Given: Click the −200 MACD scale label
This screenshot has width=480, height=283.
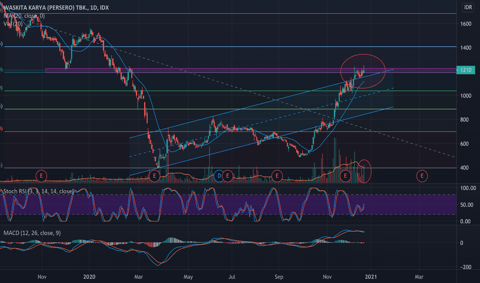Looking at the screenshot, I should (x=466, y=267).
